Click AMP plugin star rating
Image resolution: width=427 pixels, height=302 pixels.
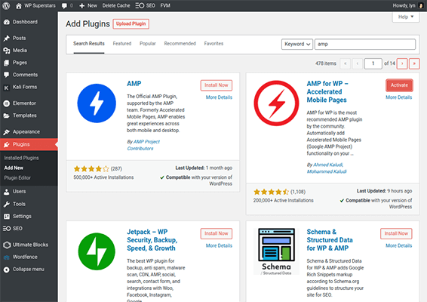91,169
